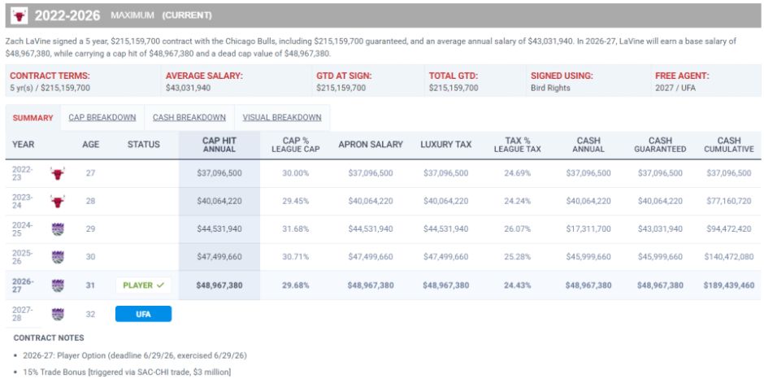The width and height of the screenshot is (764, 383).
Task: Select the Summary tab
Action: coord(33,118)
